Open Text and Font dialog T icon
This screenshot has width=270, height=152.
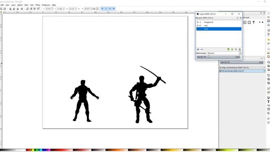coord(268,102)
